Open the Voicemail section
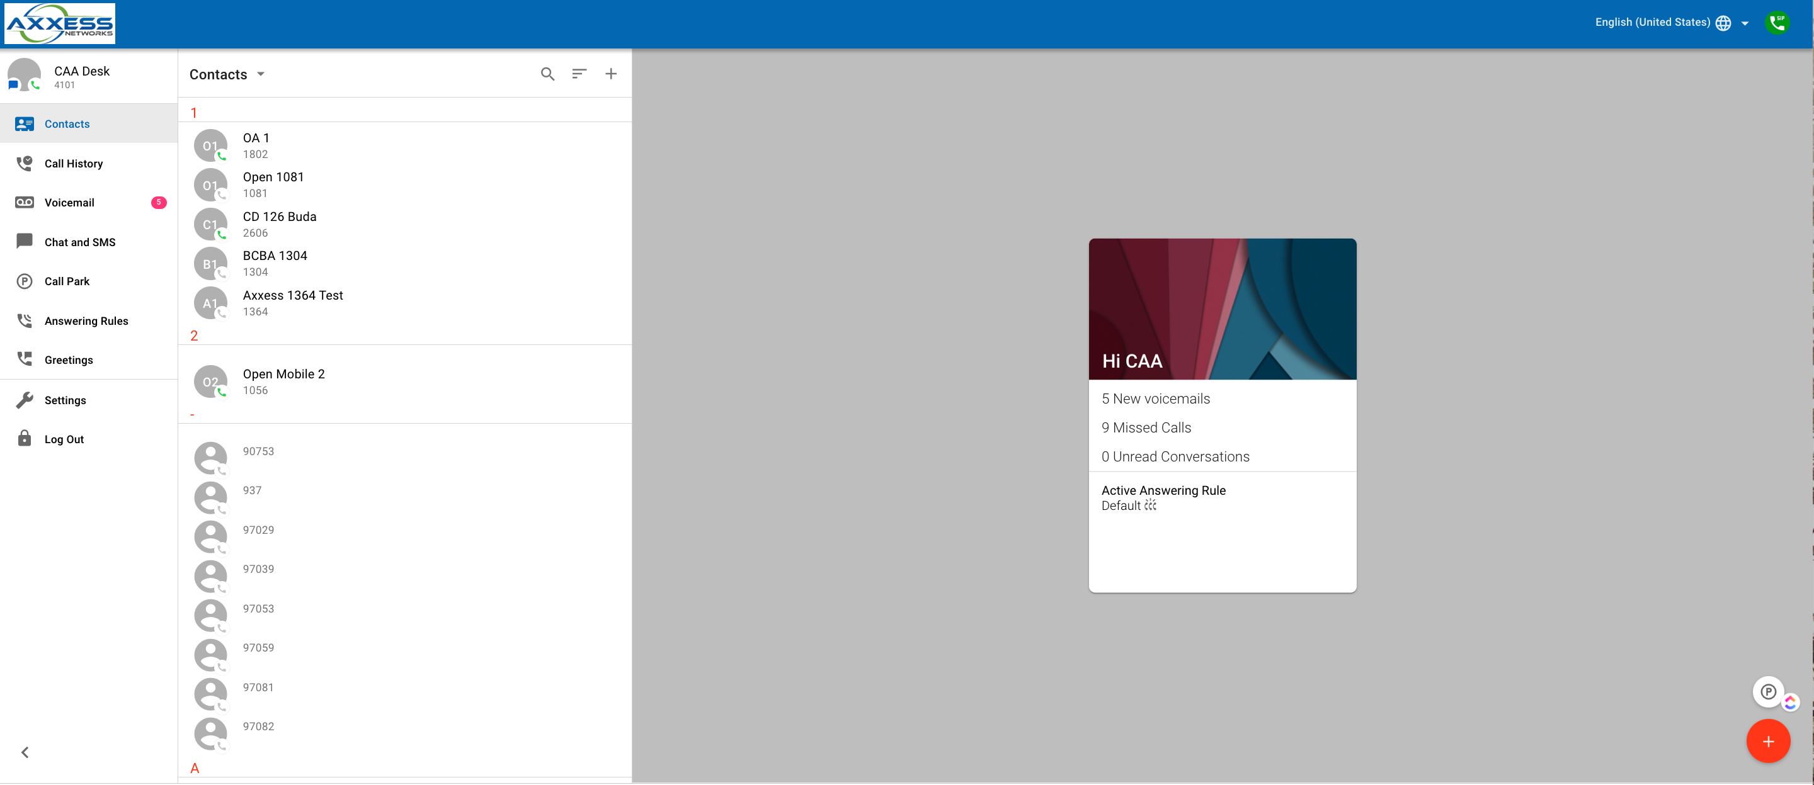Viewport: 1814px width, 785px height. click(69, 203)
